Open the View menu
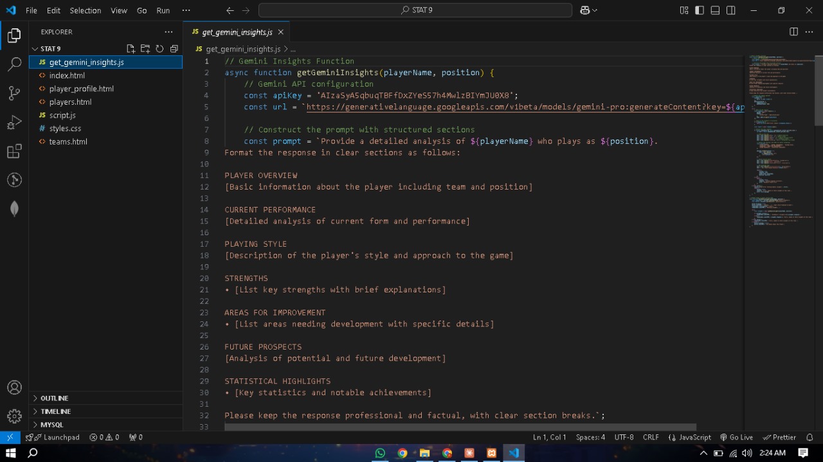Viewport: 823px width, 462px height. coord(119,10)
